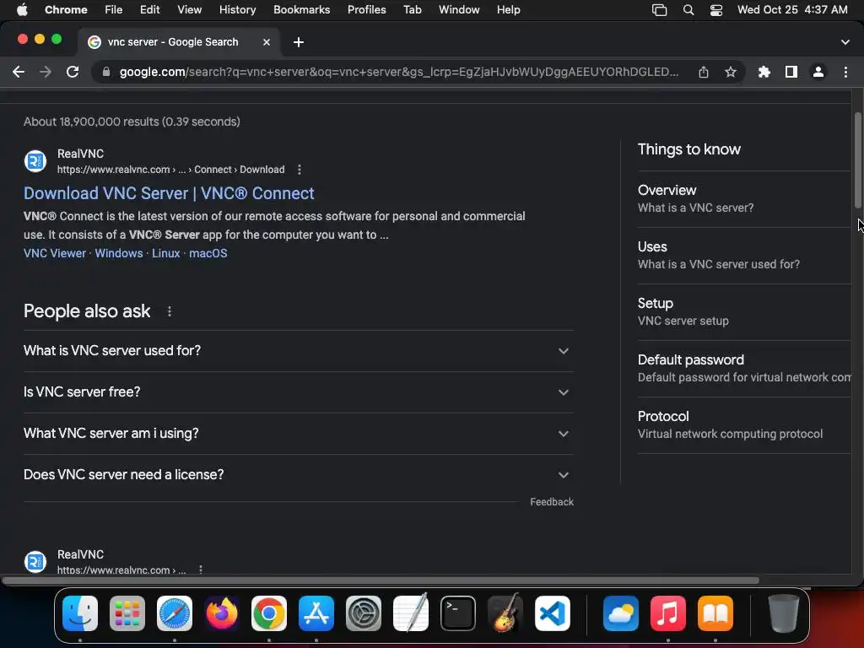The image size is (864, 648).
Task: Go back using the browser back arrow
Action: click(19, 72)
